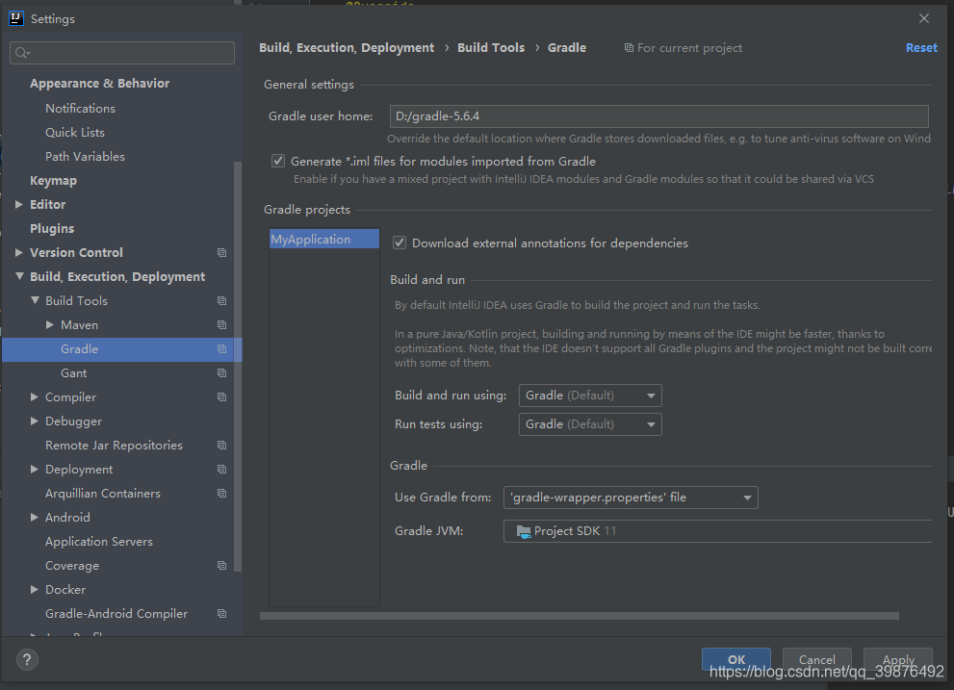Viewport: 954px width, 690px height.
Task: Open the help question mark icon
Action: tap(26, 659)
